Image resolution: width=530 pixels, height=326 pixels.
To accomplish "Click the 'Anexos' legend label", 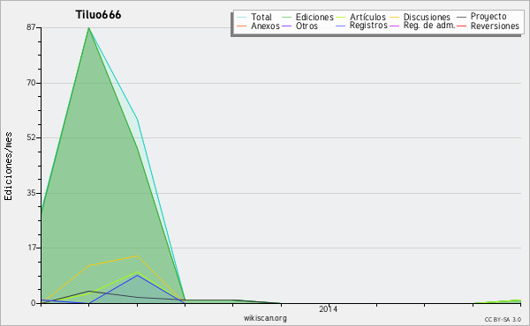I will (x=265, y=26).
